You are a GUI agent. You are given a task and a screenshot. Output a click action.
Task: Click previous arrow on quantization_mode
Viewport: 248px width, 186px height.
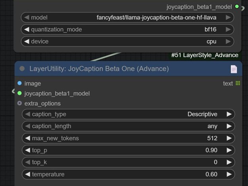pyautogui.click(x=27, y=29)
